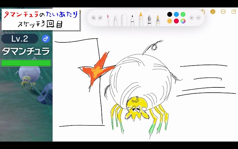Select the striped lasso selection tool

tap(115, 20)
